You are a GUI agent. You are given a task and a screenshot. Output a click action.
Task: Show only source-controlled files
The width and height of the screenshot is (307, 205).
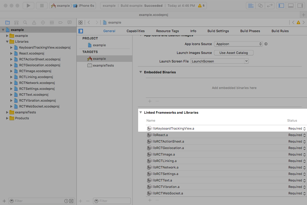(x=71, y=201)
